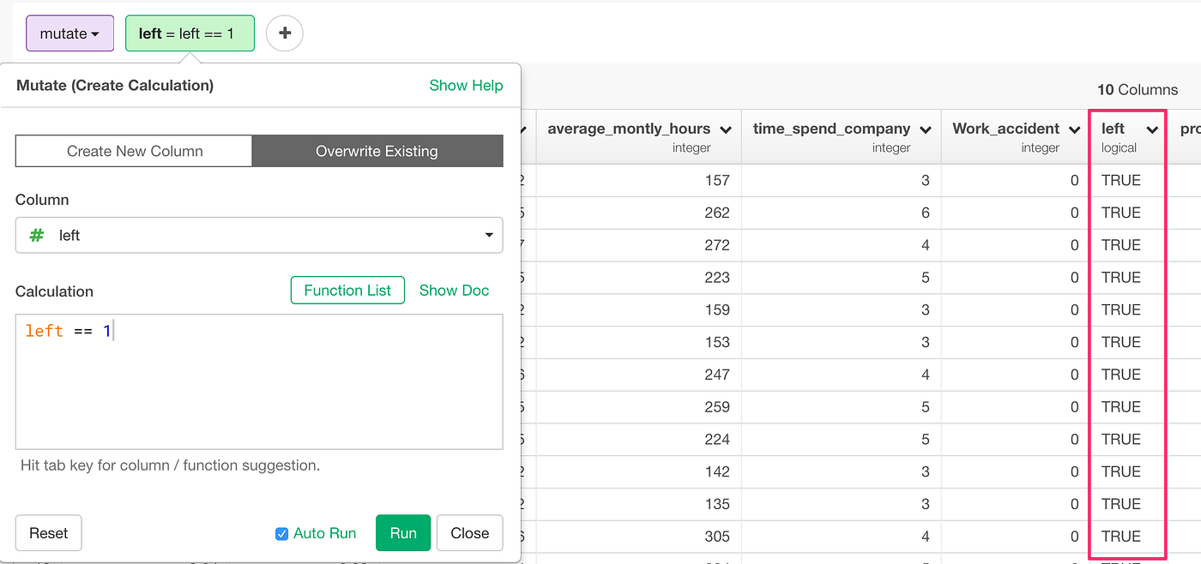Switch to the Create New Column tab
Image resolution: width=1201 pixels, height=564 pixels.
(x=133, y=150)
